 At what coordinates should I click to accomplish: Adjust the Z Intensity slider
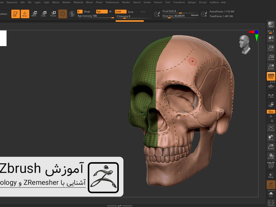[x=133, y=16]
